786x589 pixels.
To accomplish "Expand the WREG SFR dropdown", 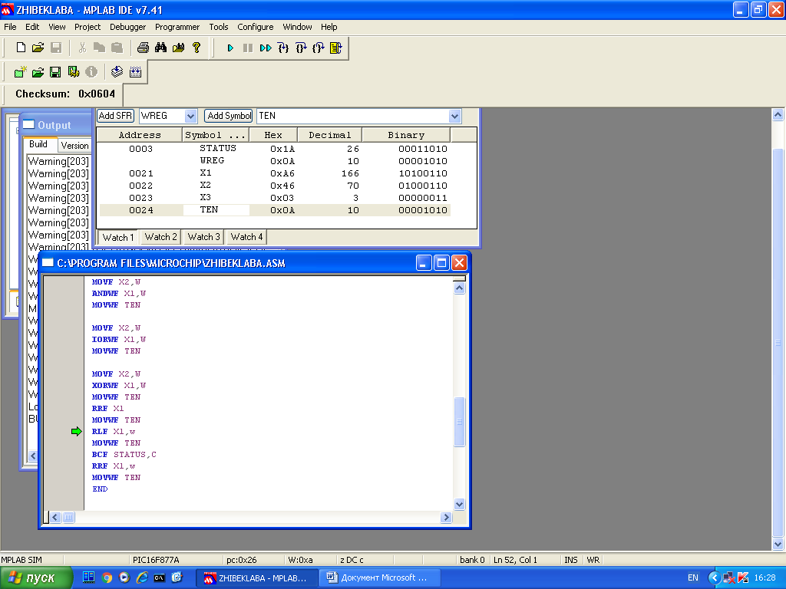I will tap(190, 117).
